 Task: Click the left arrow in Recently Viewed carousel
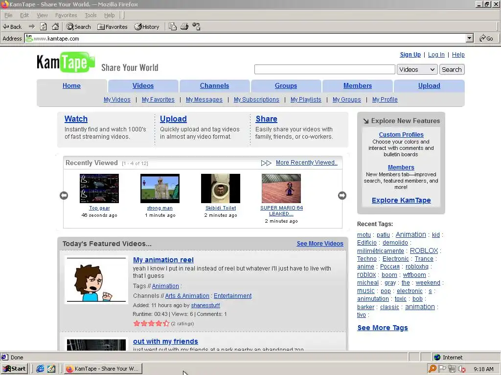pos(64,195)
